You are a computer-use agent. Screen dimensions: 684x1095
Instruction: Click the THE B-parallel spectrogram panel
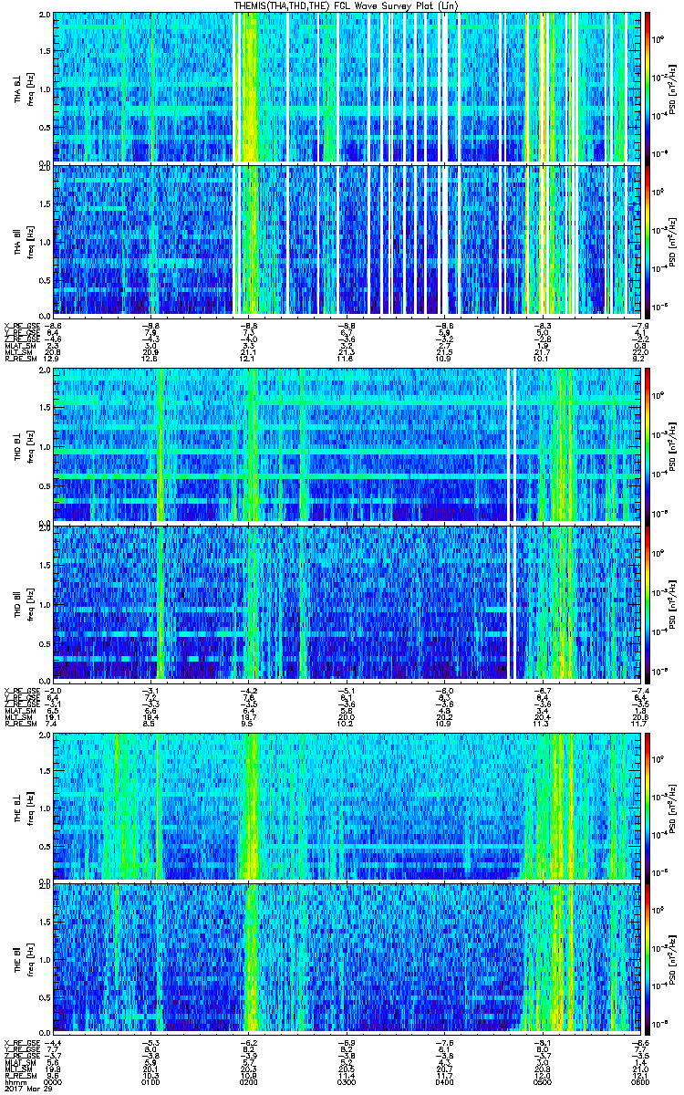click(347, 958)
